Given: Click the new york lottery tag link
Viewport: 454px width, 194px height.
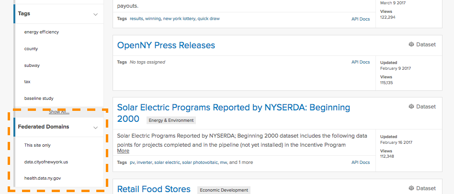Looking at the screenshot, I should 179,19.
